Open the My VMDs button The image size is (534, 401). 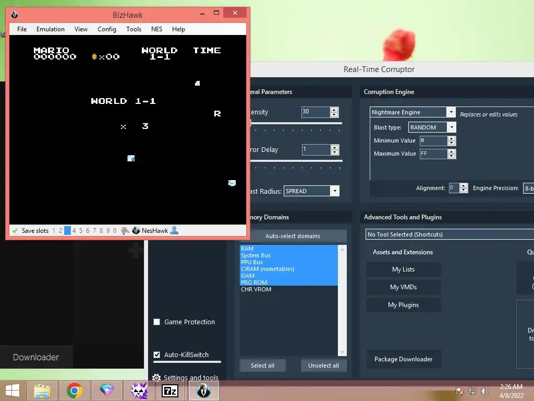[x=404, y=287]
